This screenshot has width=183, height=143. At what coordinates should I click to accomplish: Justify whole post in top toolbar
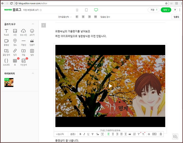pyautogui.click(x=96, y=17)
